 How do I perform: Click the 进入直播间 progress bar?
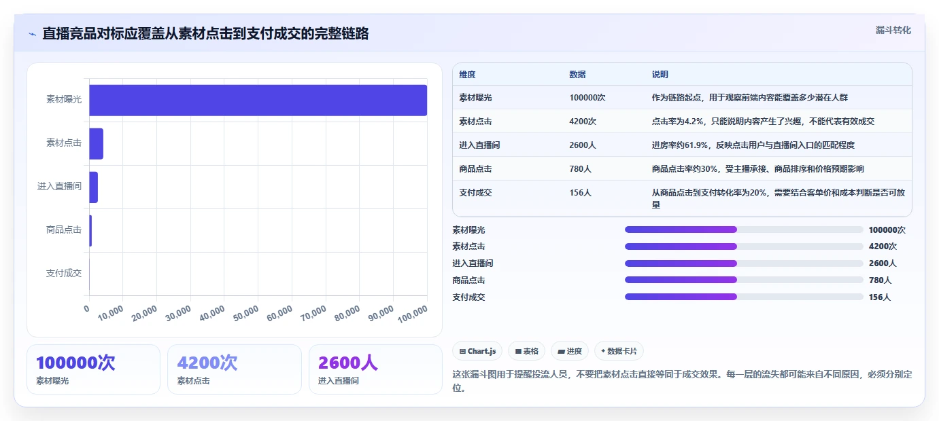[744, 263]
